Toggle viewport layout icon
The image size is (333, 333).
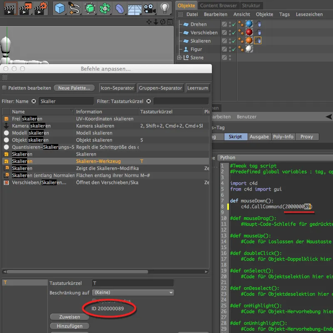click(x=170, y=22)
